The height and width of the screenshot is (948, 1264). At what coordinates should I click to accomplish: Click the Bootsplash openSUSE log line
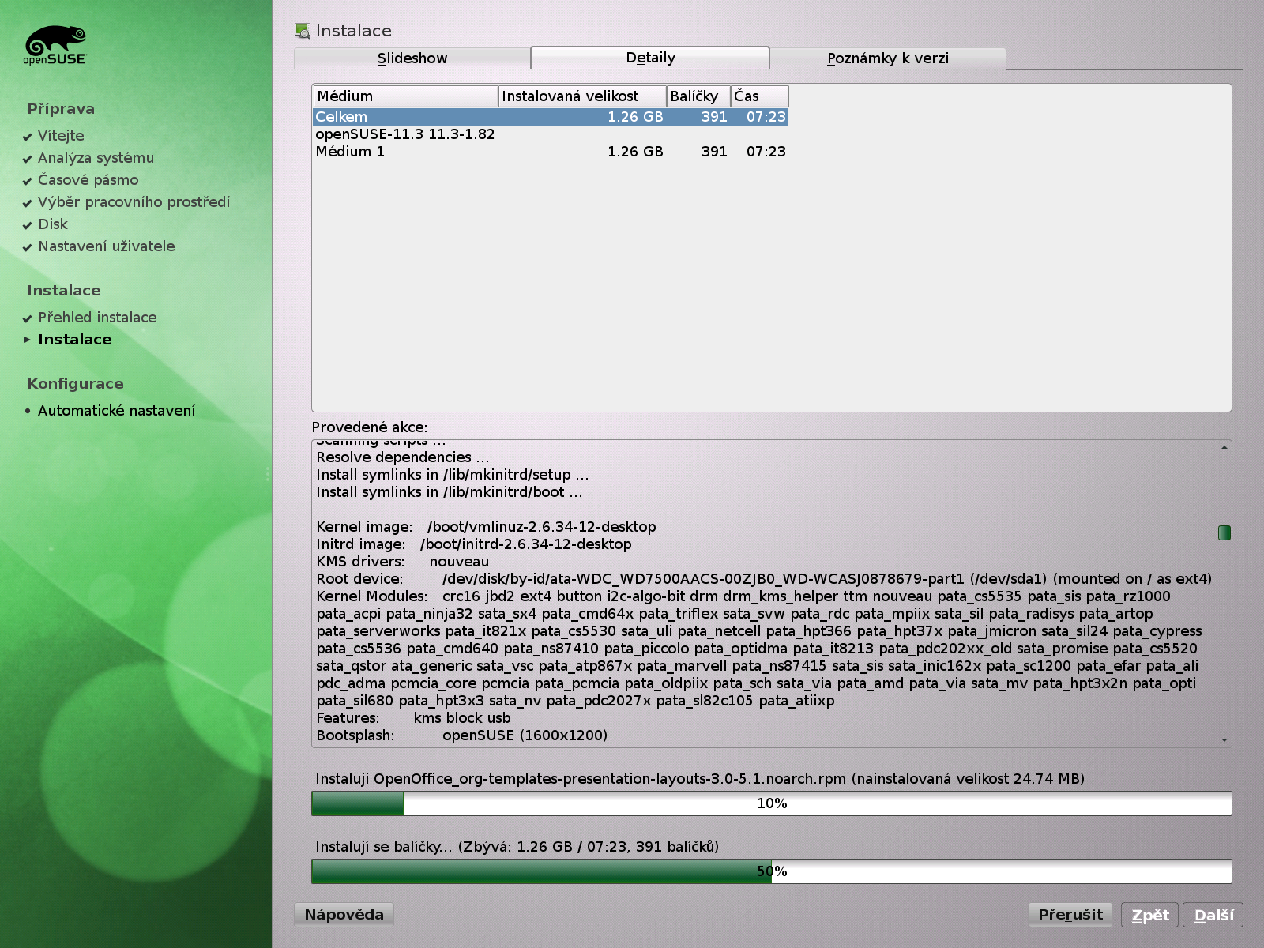click(462, 735)
